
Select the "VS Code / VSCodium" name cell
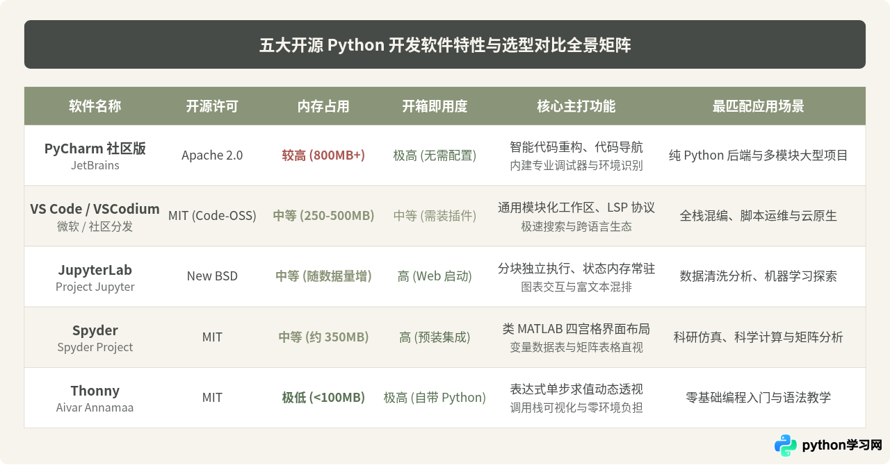(x=95, y=208)
